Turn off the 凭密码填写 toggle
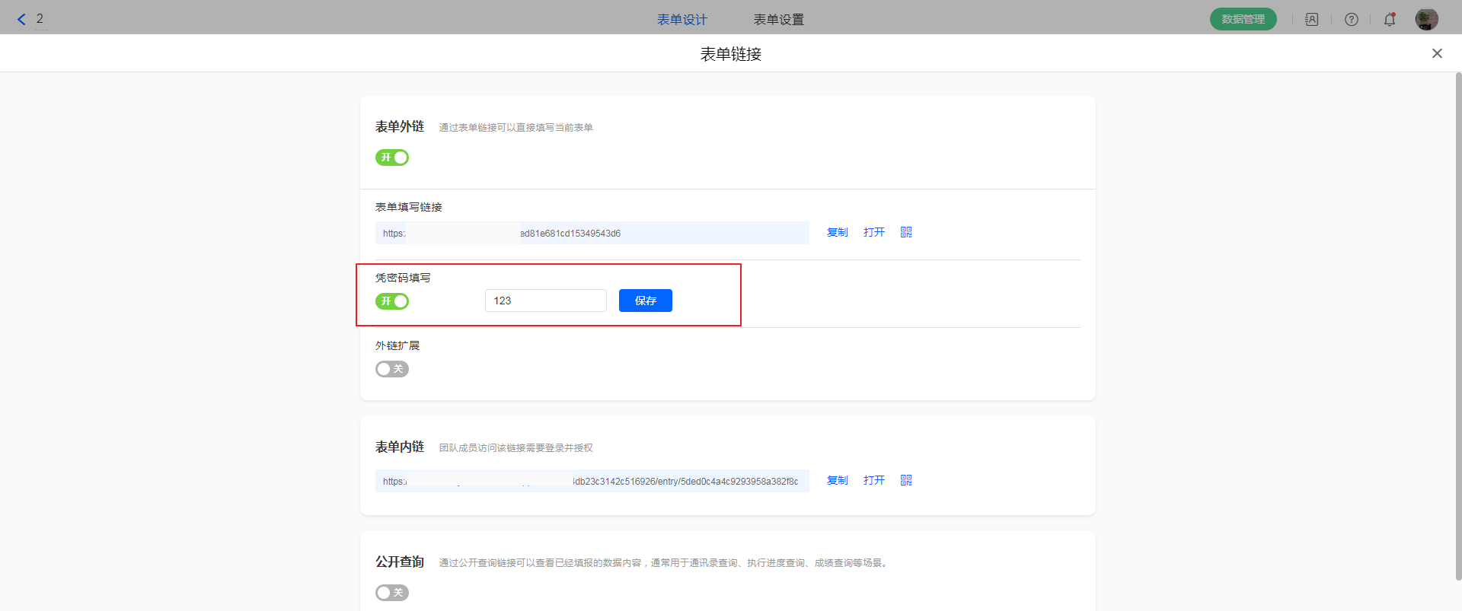Image resolution: width=1462 pixels, height=611 pixels. (x=392, y=301)
